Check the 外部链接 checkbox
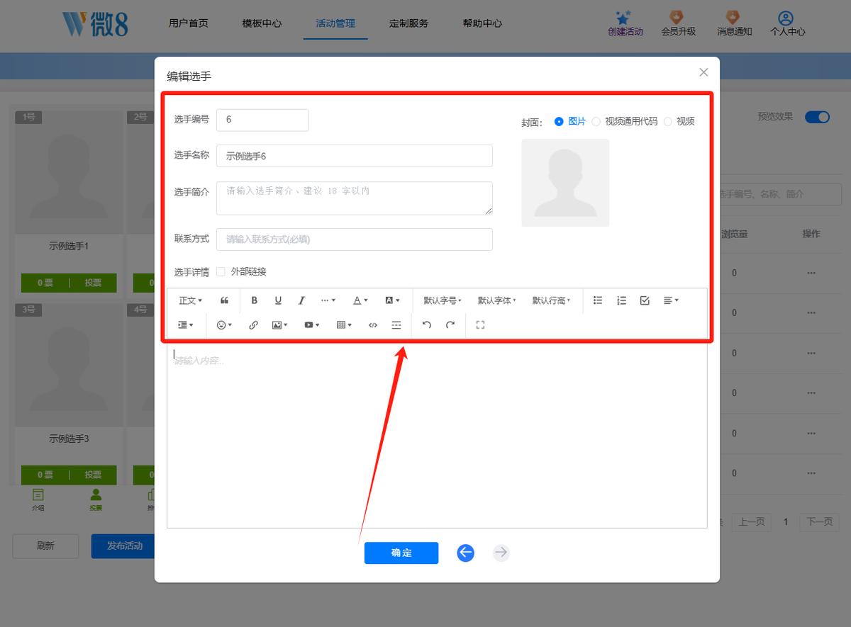The width and height of the screenshot is (851, 627). 221,272
